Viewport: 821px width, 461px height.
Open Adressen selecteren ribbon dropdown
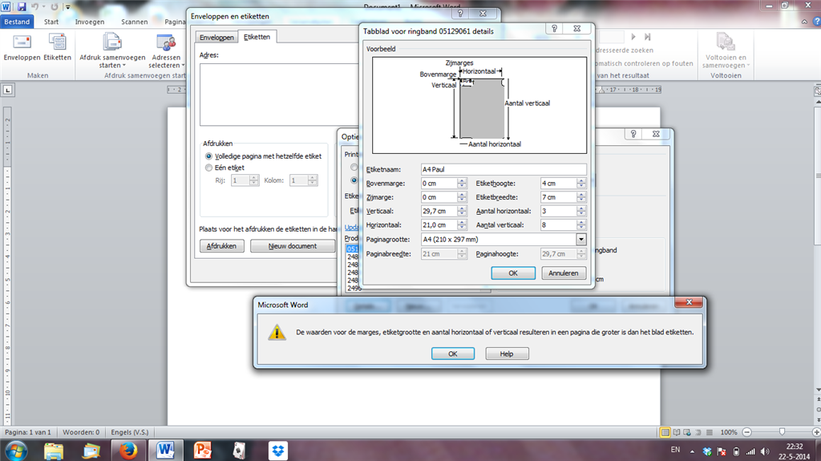pos(166,51)
